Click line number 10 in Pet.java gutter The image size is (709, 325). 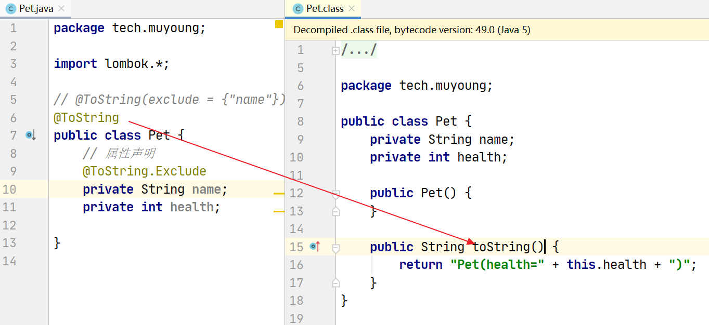tap(9, 189)
